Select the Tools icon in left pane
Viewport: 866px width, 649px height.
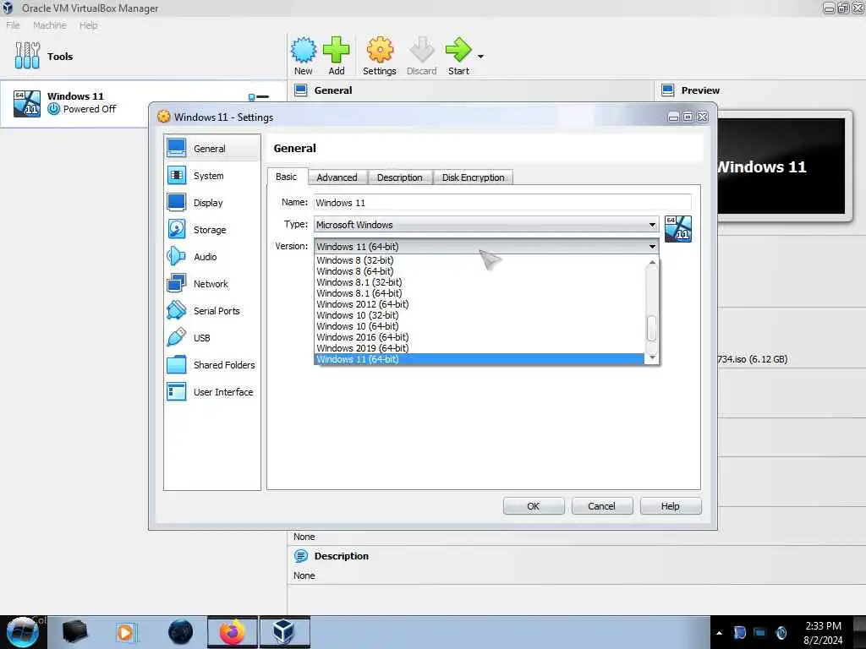click(x=27, y=56)
